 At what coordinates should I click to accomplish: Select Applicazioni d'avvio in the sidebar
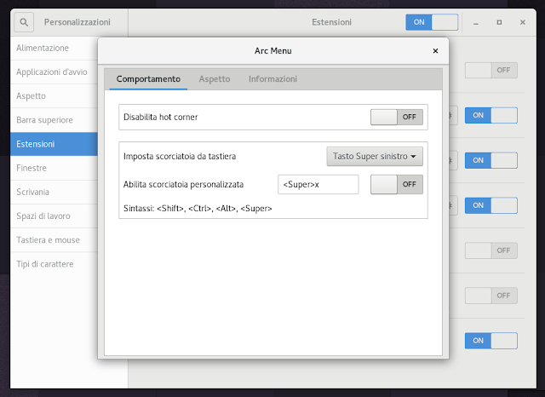[x=54, y=72]
